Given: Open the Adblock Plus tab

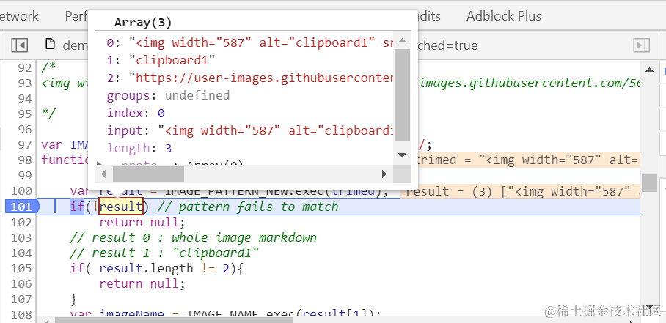Looking at the screenshot, I should pos(504,16).
